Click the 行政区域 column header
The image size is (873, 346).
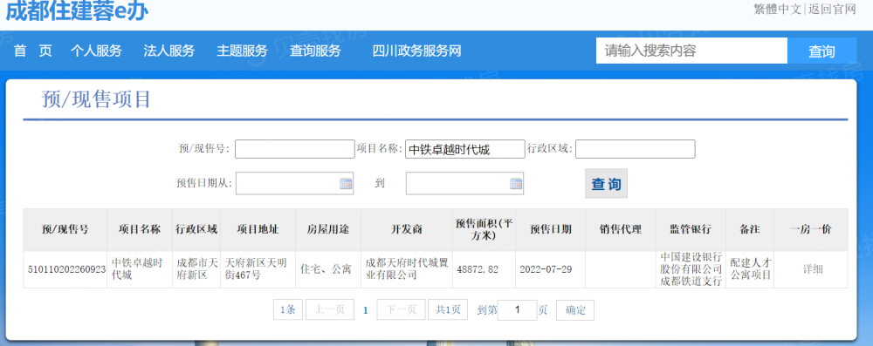pos(196,230)
